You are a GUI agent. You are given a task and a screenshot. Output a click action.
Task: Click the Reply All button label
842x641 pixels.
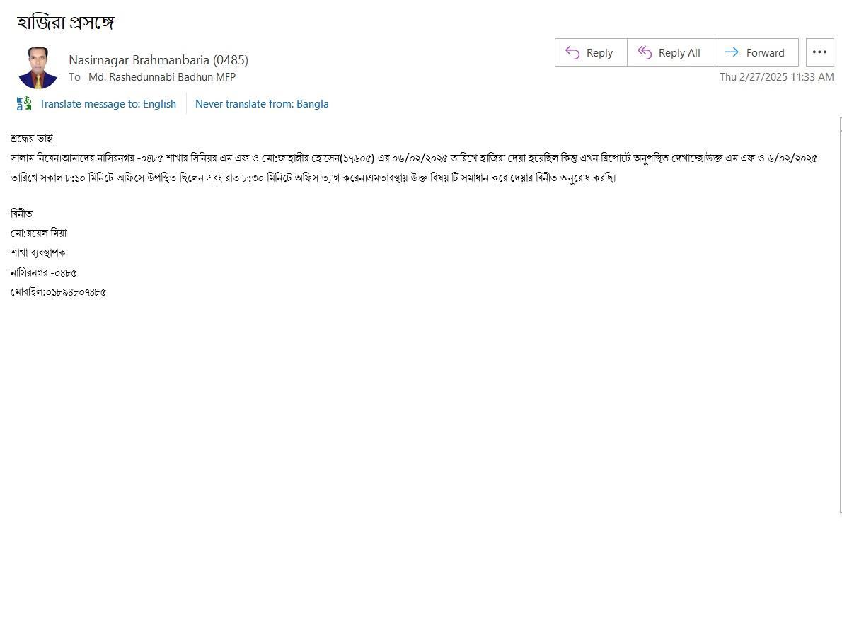tap(679, 52)
